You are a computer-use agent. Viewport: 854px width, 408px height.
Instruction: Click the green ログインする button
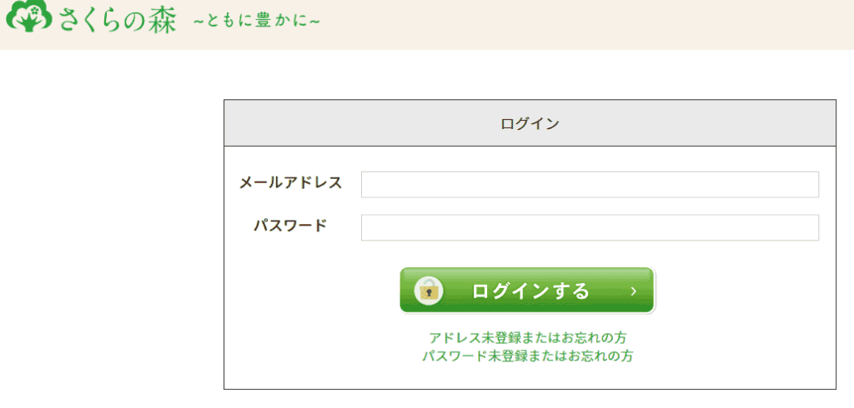(x=527, y=291)
